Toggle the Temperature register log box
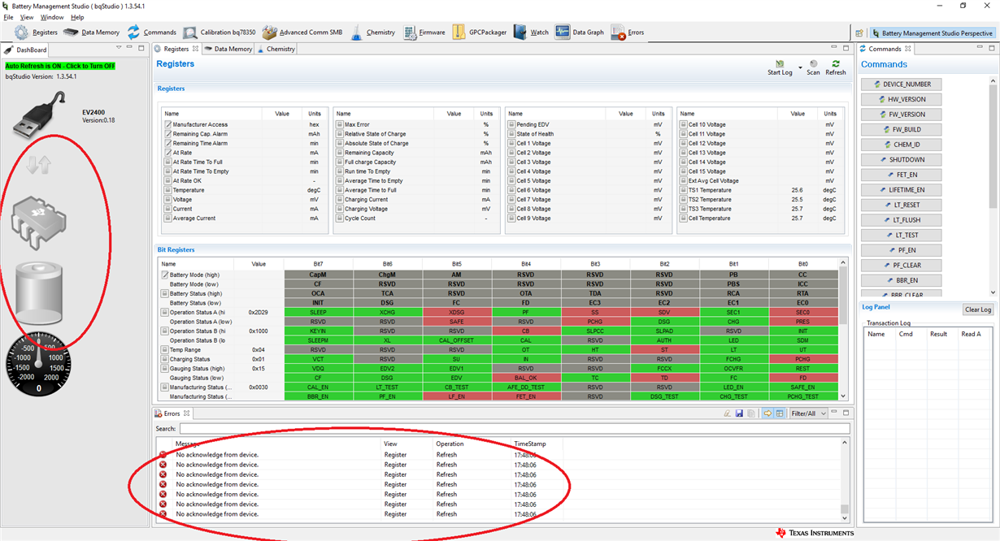The height and width of the screenshot is (541, 1000). (x=167, y=190)
